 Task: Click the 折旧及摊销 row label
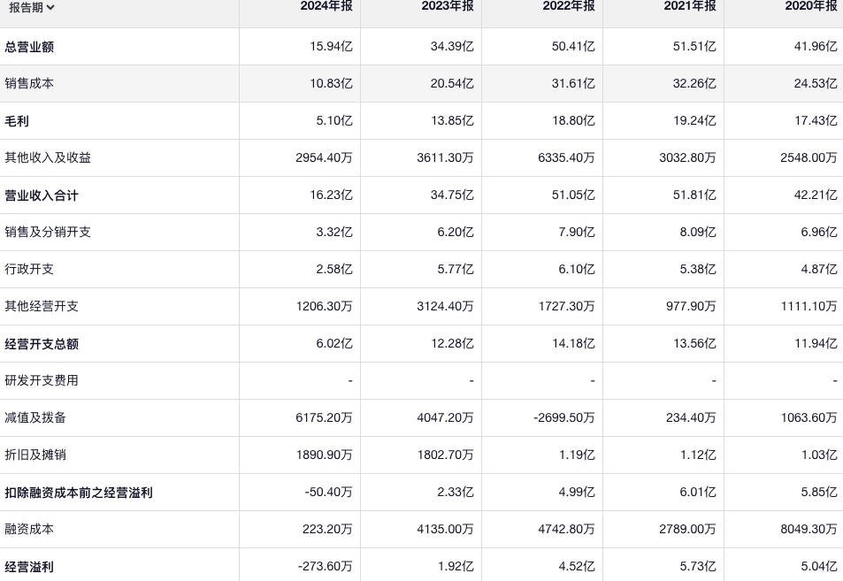point(35,455)
